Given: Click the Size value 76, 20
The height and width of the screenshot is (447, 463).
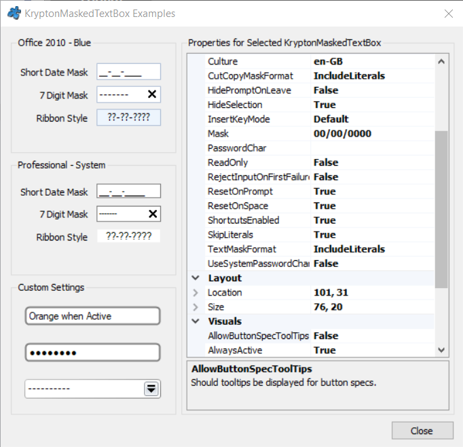Looking at the screenshot, I should (x=328, y=307).
